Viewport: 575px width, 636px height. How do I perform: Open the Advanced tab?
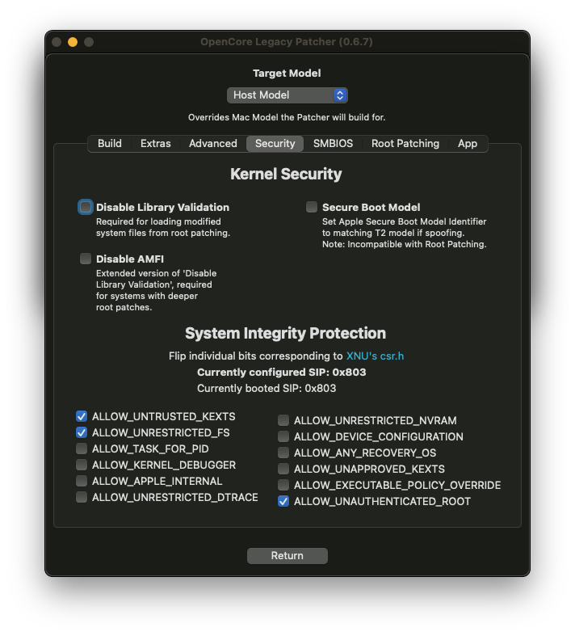[212, 144]
